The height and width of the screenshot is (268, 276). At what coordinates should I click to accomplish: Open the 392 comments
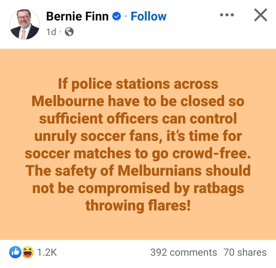click(183, 252)
